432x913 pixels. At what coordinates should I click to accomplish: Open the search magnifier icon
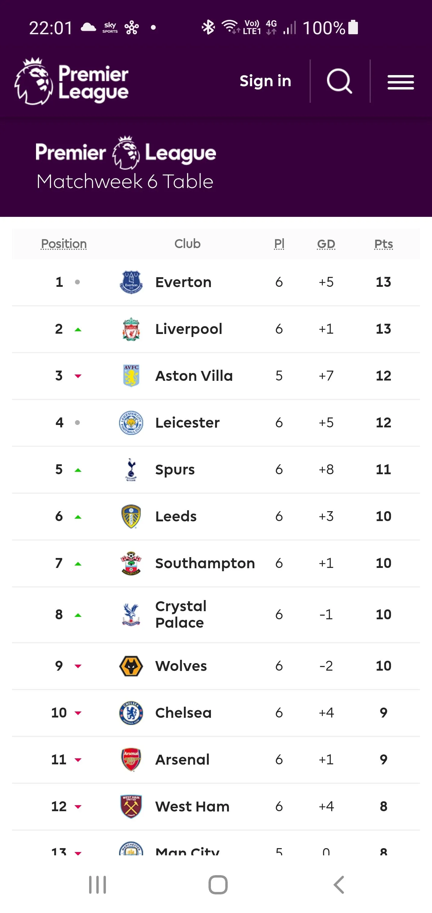point(339,81)
